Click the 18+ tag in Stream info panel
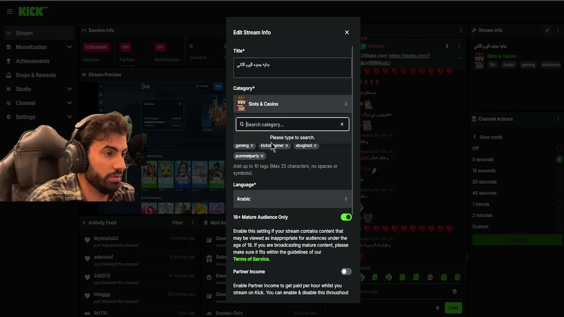Screen dimensions: 564x317 tap(493, 65)
